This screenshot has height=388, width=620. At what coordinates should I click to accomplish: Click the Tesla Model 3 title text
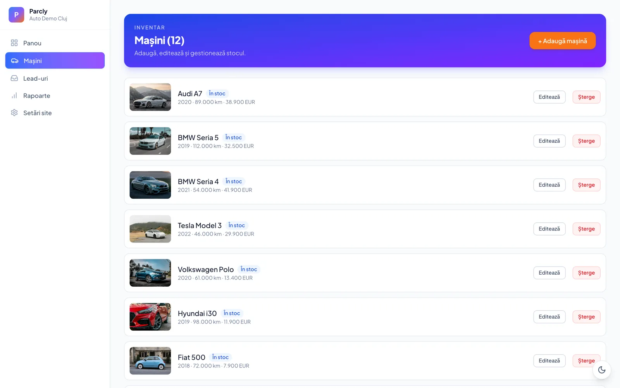[200, 225]
